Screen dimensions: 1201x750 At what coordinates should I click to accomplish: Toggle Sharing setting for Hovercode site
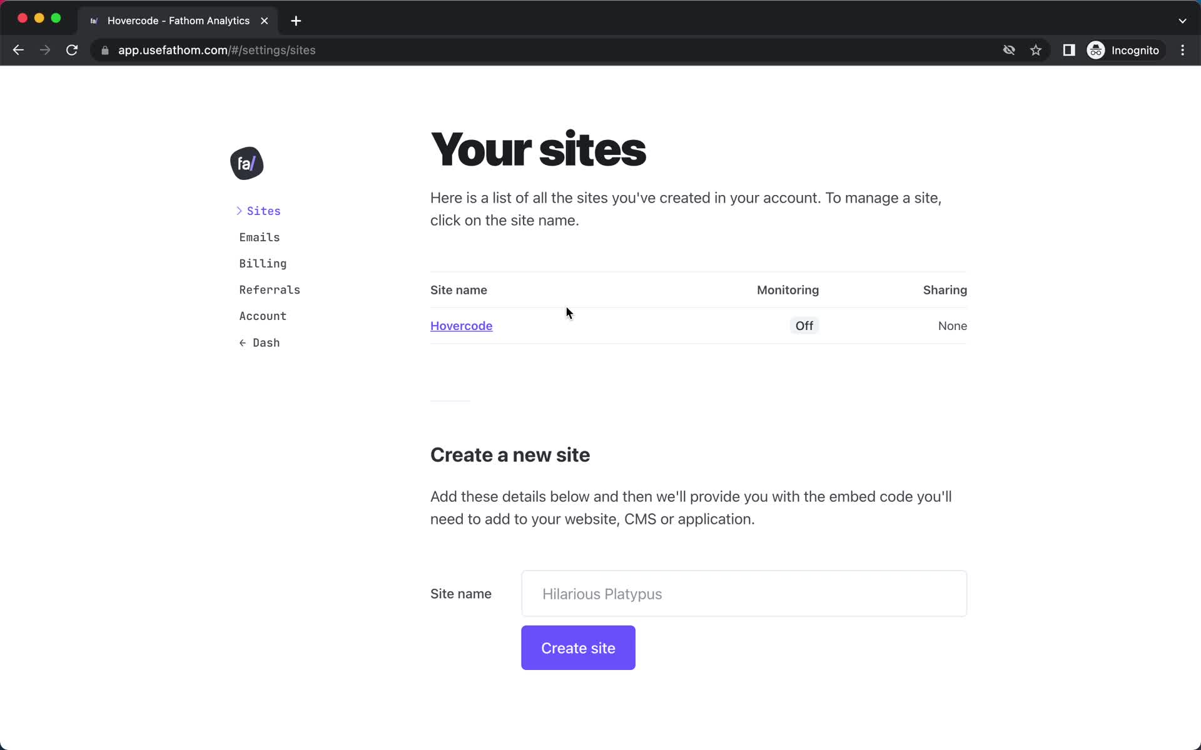pyautogui.click(x=952, y=325)
